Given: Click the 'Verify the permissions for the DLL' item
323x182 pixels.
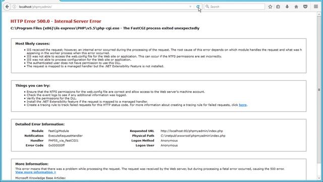Looking at the screenshot, I should point(51,98).
